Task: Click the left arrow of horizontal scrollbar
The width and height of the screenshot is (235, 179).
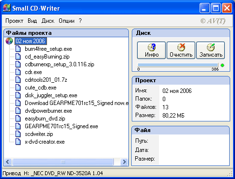Action: [x=8, y=162]
